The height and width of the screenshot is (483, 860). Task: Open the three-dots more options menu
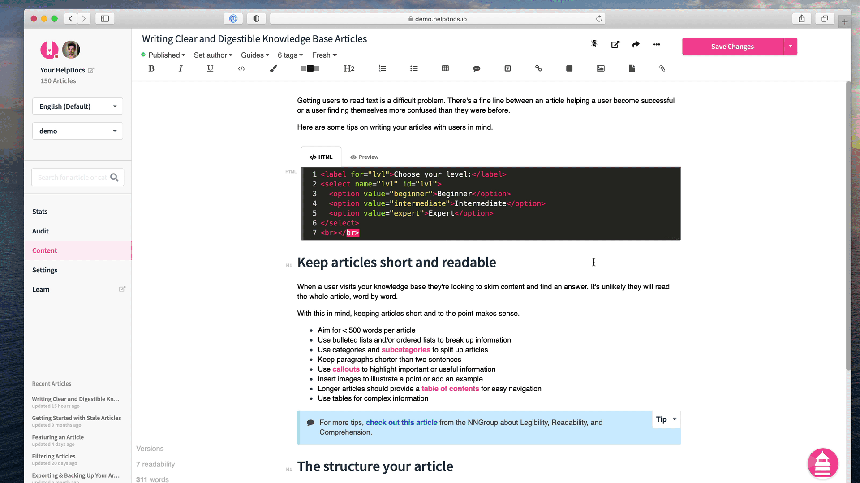point(656,44)
